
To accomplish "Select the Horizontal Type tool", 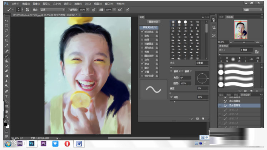I will point(6,96).
